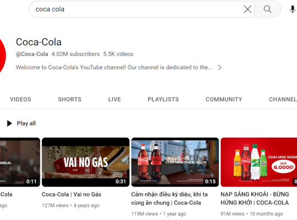The width and height of the screenshot is (297, 220).
Task: Switch to the Community tab
Action: (x=224, y=100)
